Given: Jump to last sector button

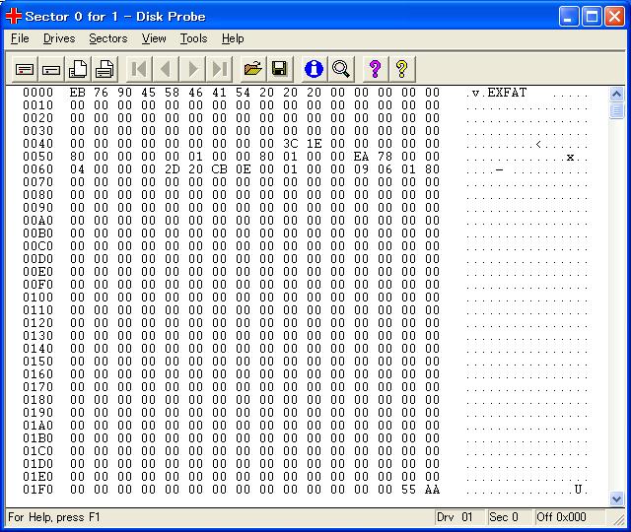Looking at the screenshot, I should pos(219,69).
